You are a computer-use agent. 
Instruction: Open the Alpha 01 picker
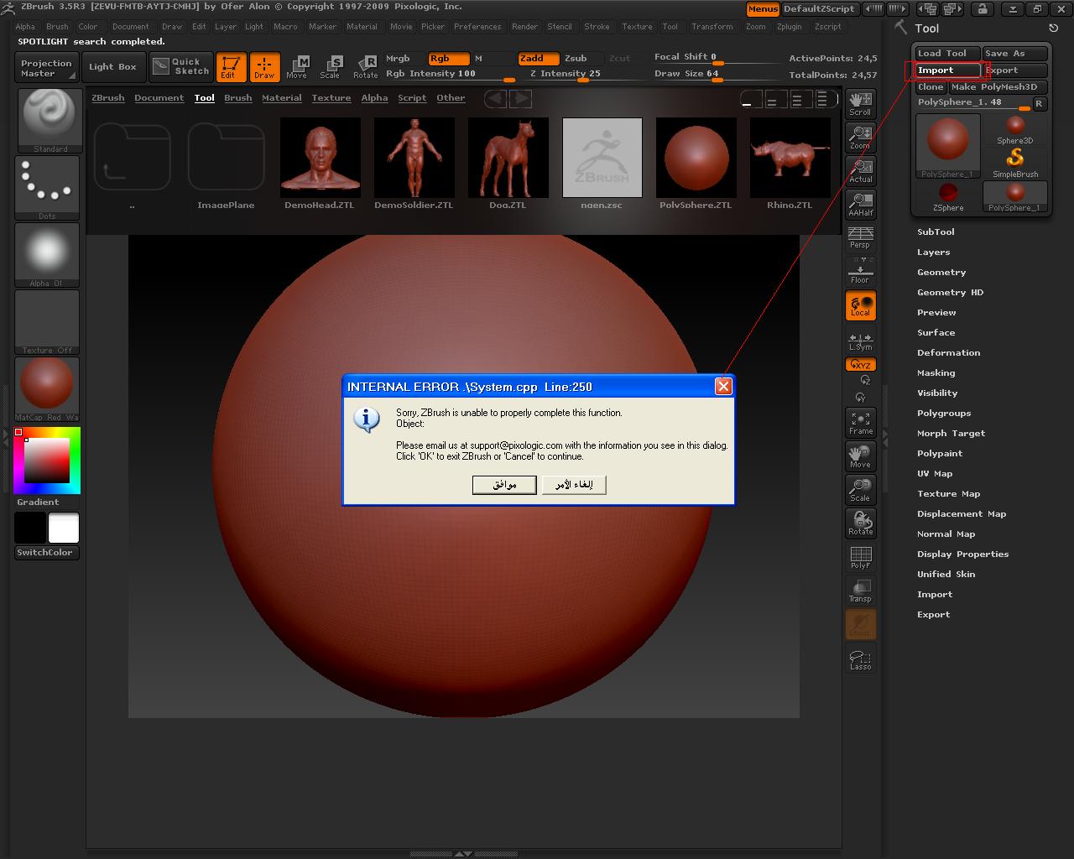point(47,255)
